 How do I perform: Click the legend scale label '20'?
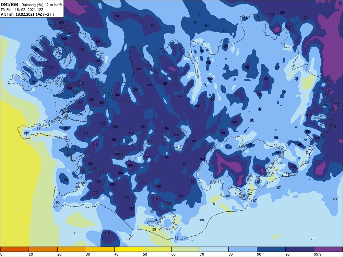tap(59, 254)
